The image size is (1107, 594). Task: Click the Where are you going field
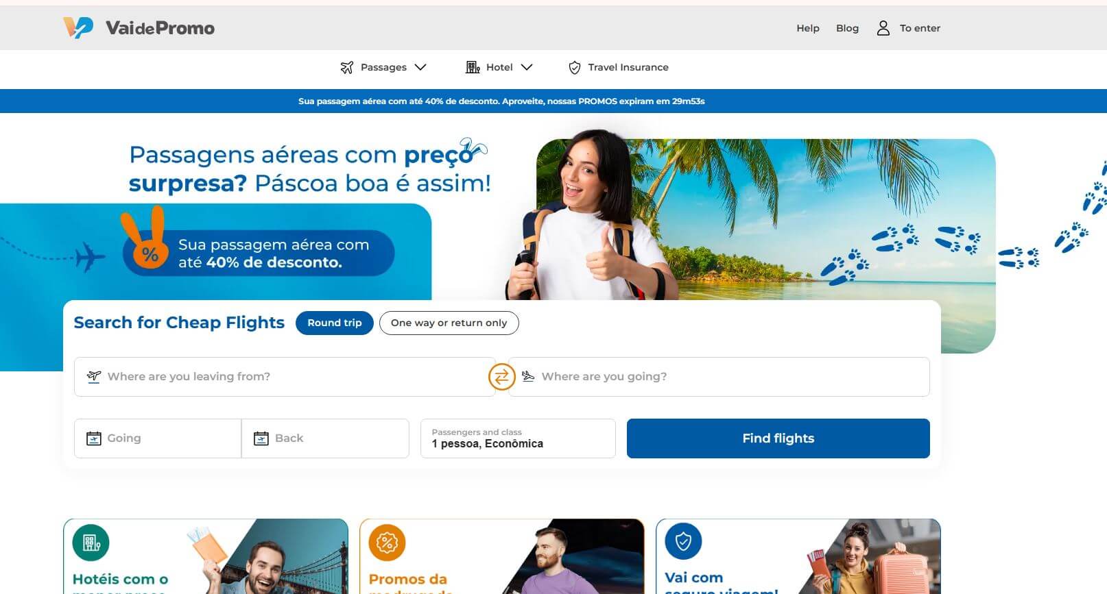coord(719,377)
